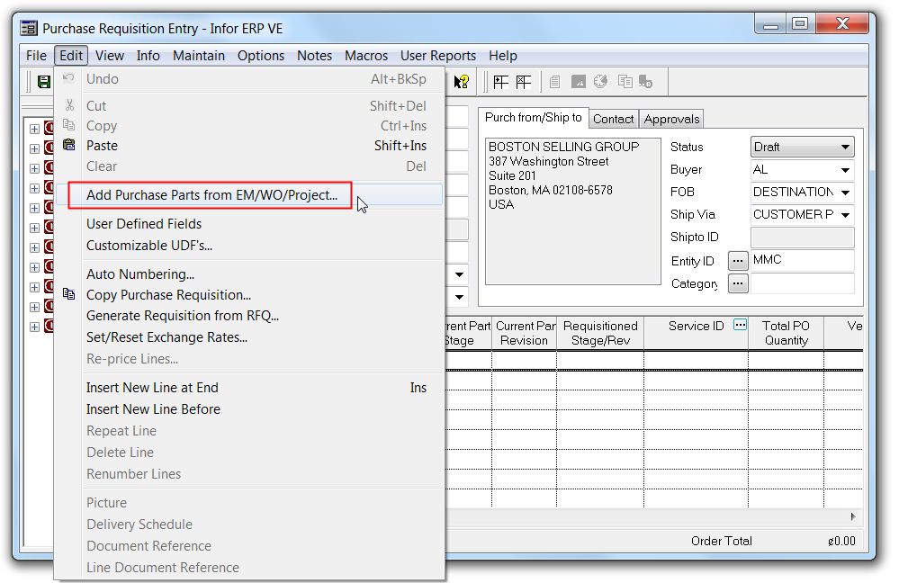Viewport: 899px width, 583px height.
Task: Click the BOSTON SELLING GROUP address box
Action: pos(572,211)
